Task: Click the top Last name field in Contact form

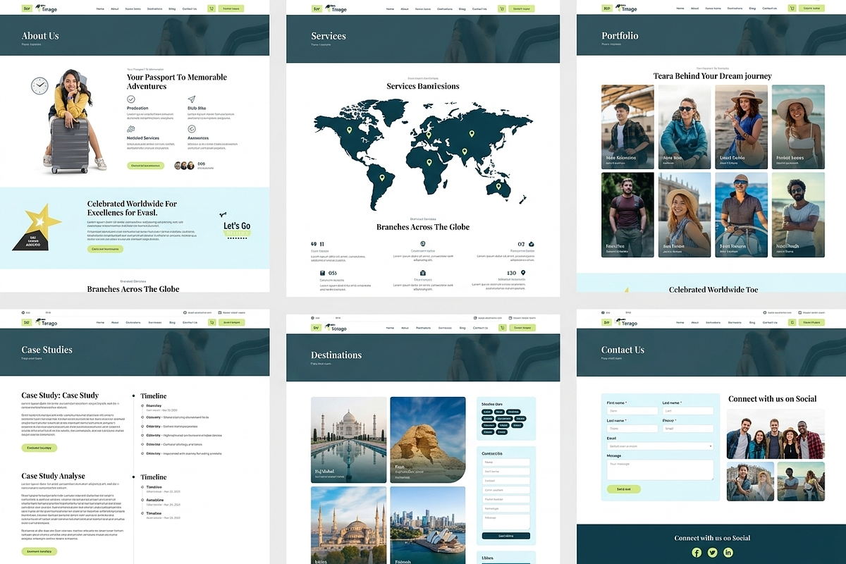Action: (x=688, y=410)
